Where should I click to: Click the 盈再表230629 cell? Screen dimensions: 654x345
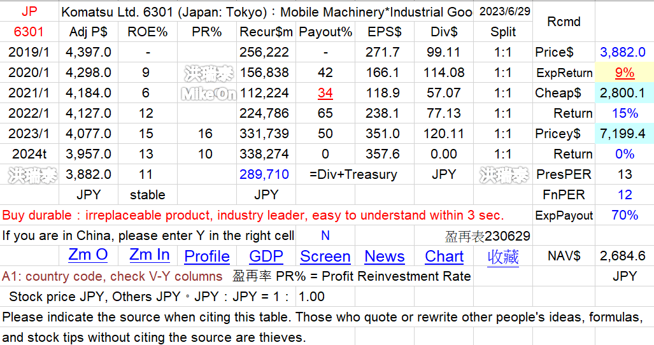pos(488,237)
